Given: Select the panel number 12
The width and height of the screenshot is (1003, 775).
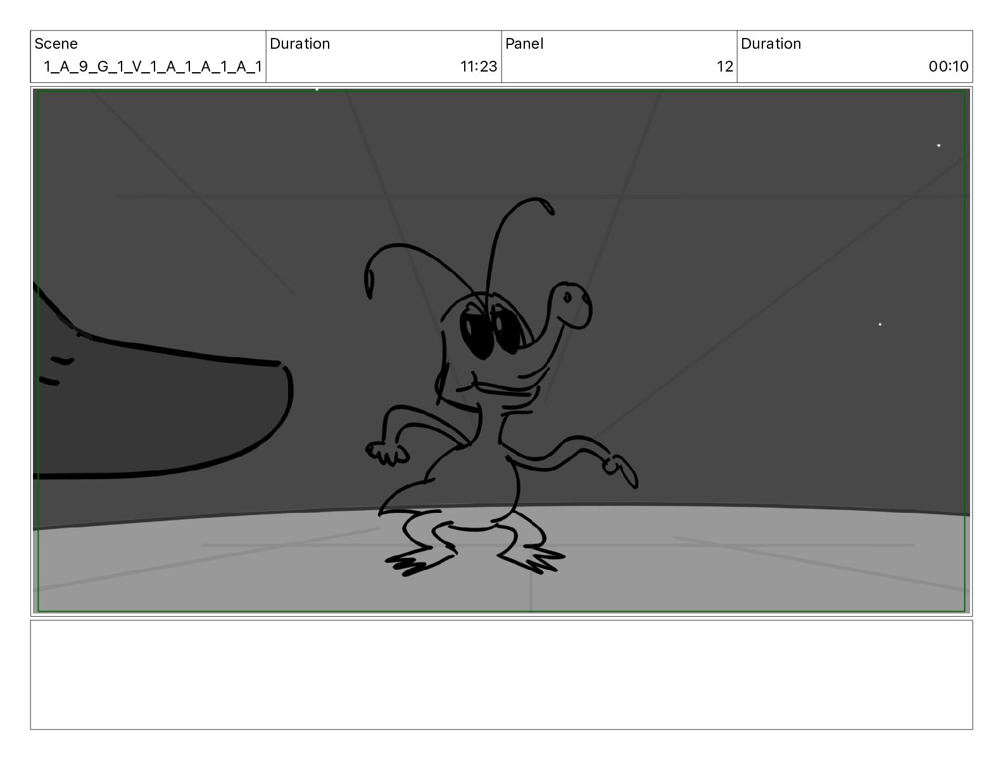Looking at the screenshot, I should [x=724, y=66].
